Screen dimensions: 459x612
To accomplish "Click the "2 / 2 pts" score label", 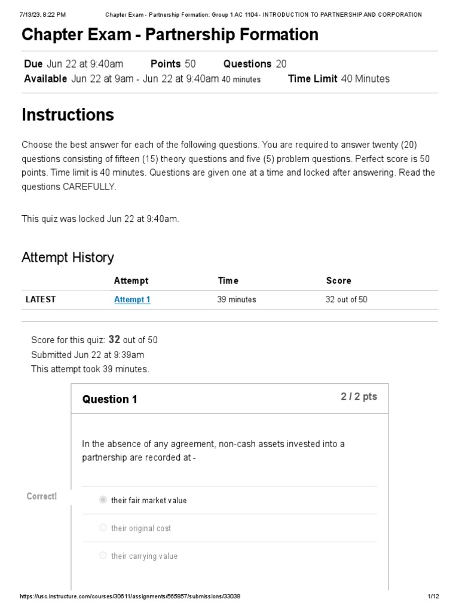I will point(359,397).
